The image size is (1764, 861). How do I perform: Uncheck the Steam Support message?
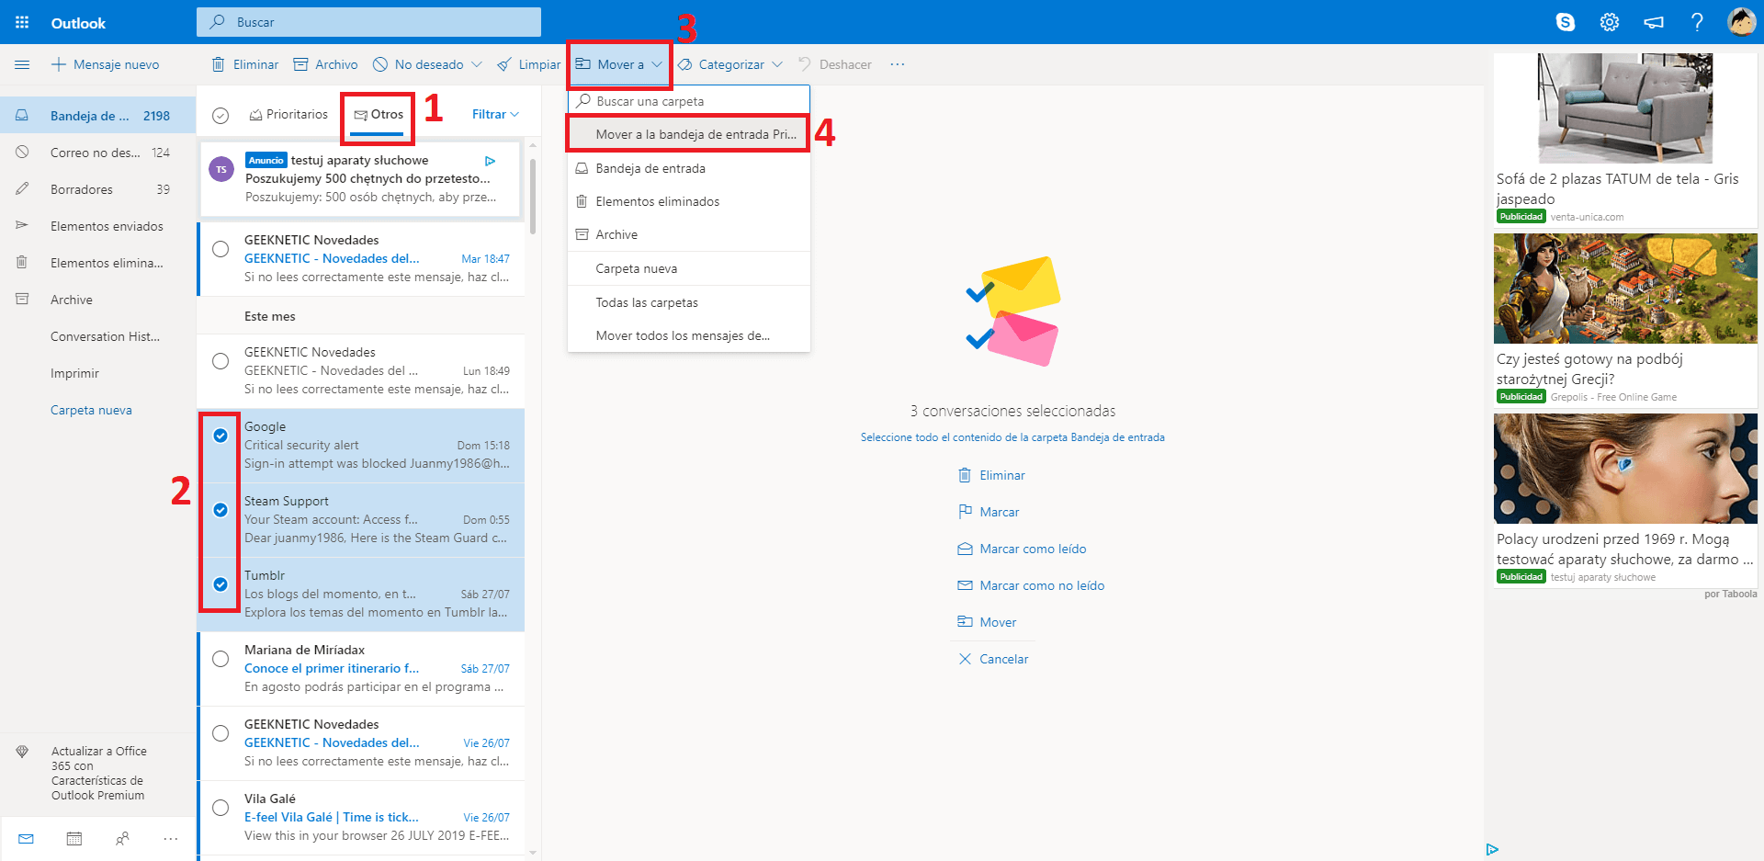pyautogui.click(x=220, y=510)
